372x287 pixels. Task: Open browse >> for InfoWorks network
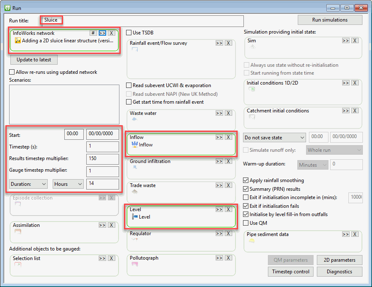click(x=102, y=33)
